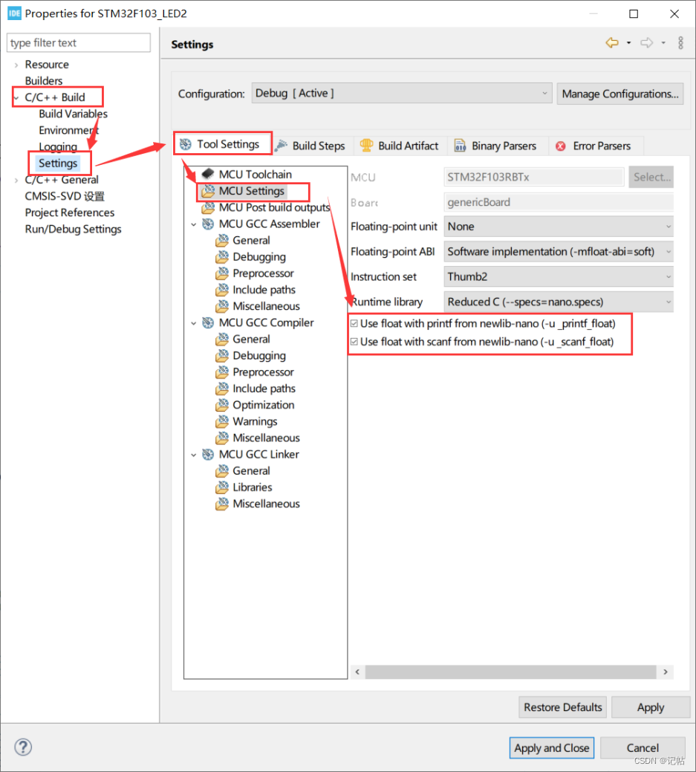Click the MCU GCC Linker tool icon
696x772 pixels.
point(208,455)
